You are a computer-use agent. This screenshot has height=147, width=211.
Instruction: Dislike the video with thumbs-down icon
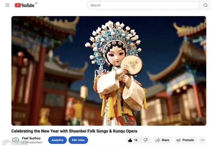[x=146, y=140]
